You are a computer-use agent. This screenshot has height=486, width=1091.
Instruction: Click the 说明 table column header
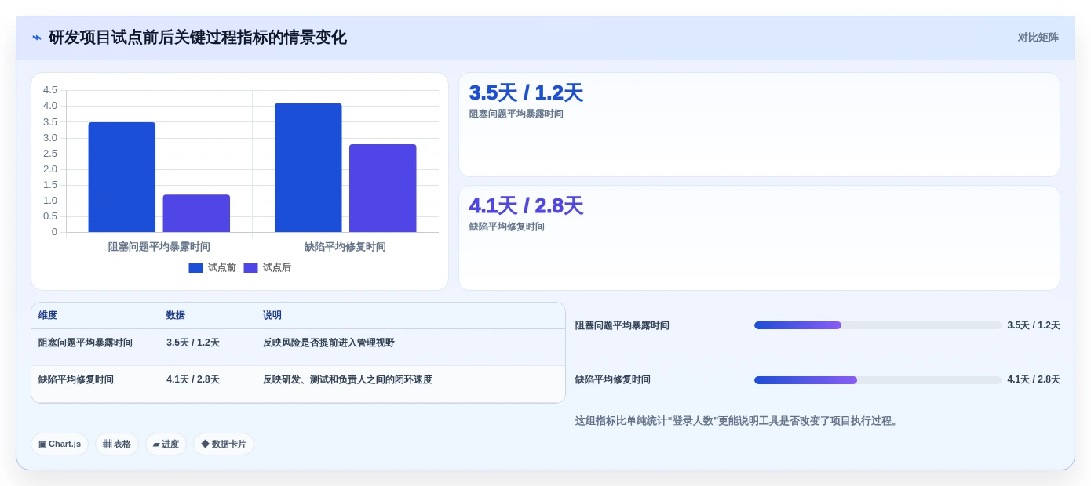click(x=272, y=315)
